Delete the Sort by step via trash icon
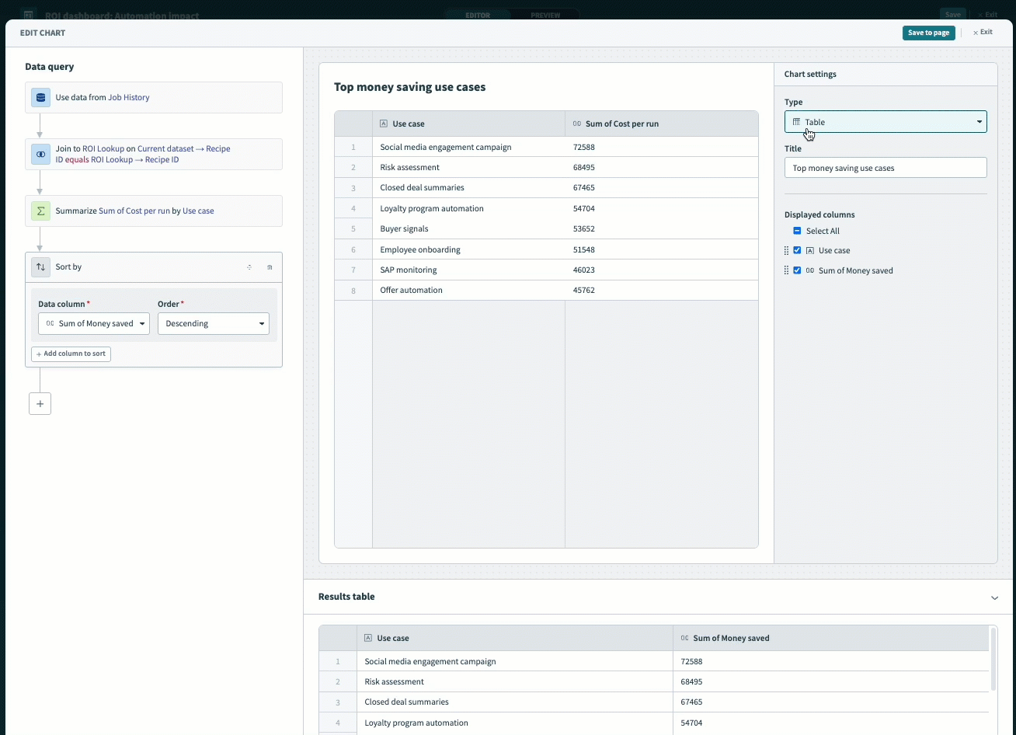This screenshot has width=1016, height=735. tap(270, 267)
